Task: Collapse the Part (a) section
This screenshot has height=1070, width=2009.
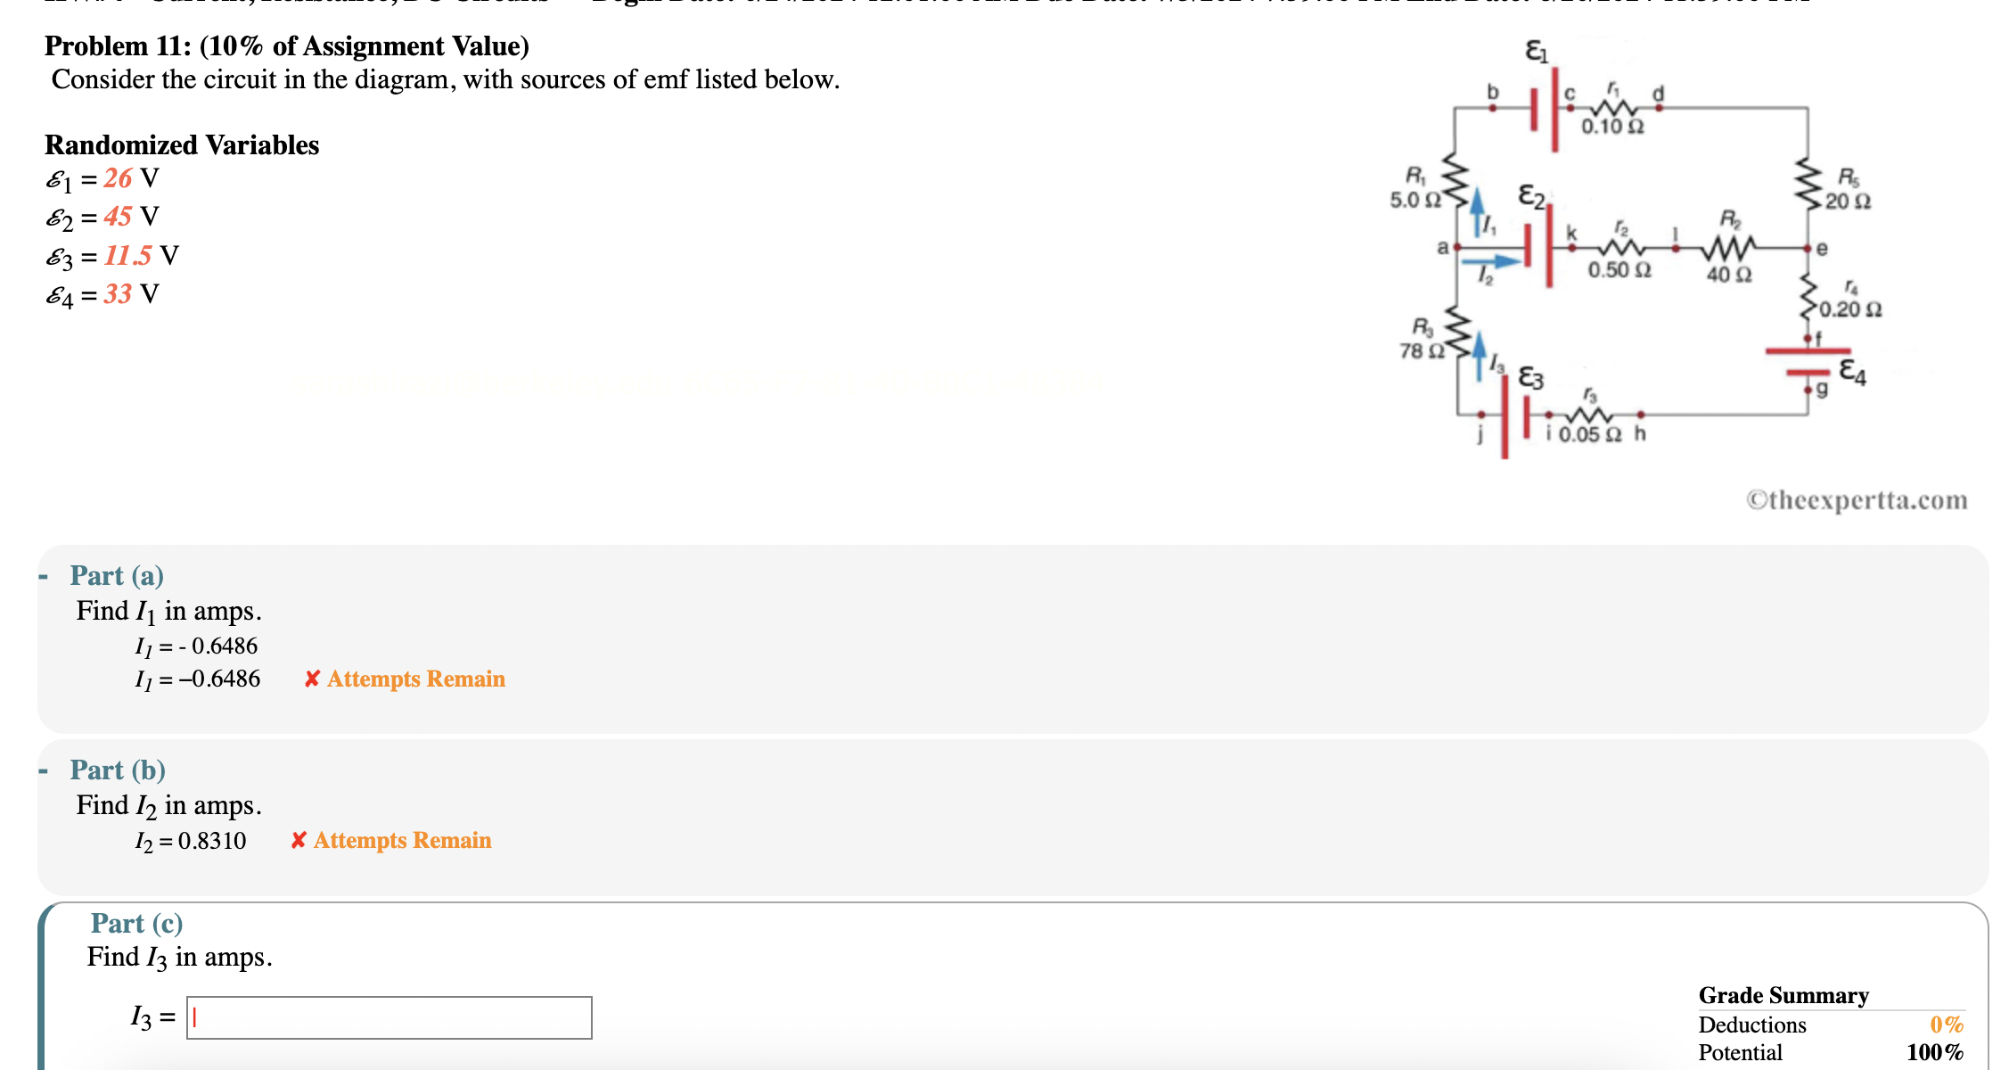Action: pyautogui.click(x=44, y=574)
